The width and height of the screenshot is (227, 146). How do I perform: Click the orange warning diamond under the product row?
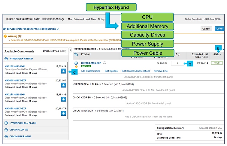click(76, 66)
